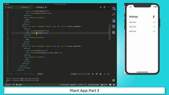Close the terminal panel
The height and width of the screenshot is (95, 169).
pos(108,74)
